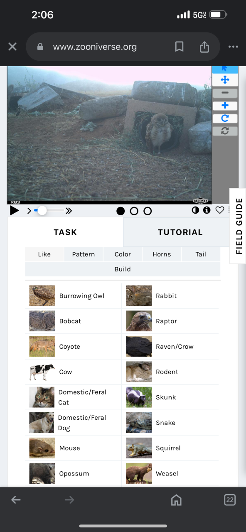Viewport: 246px width, 532px height.
Task: Select the second frame circle
Action: click(134, 211)
